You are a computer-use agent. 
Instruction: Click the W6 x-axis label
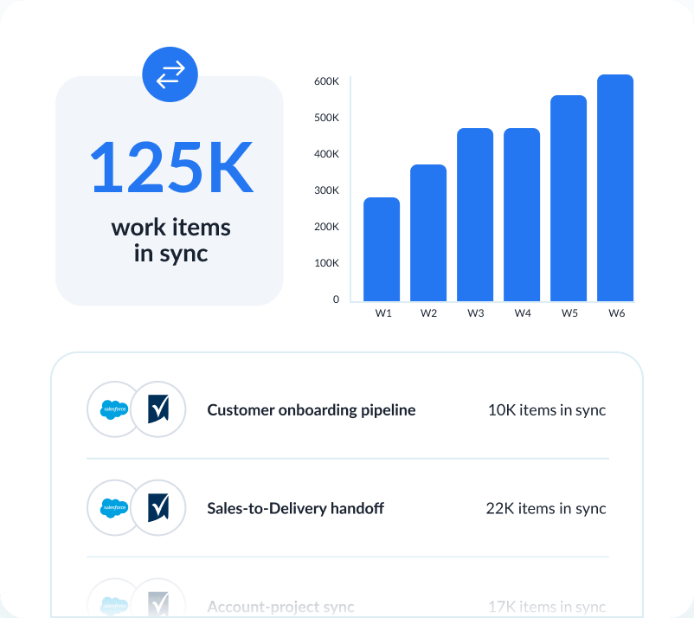coord(616,313)
